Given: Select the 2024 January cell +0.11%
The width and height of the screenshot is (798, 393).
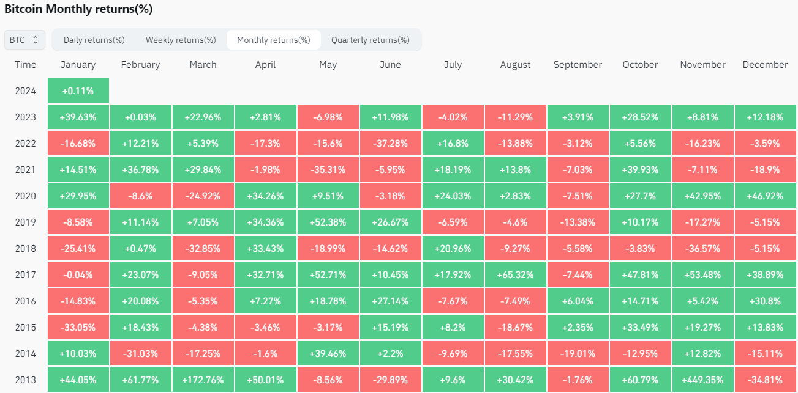Looking at the screenshot, I should [x=78, y=90].
